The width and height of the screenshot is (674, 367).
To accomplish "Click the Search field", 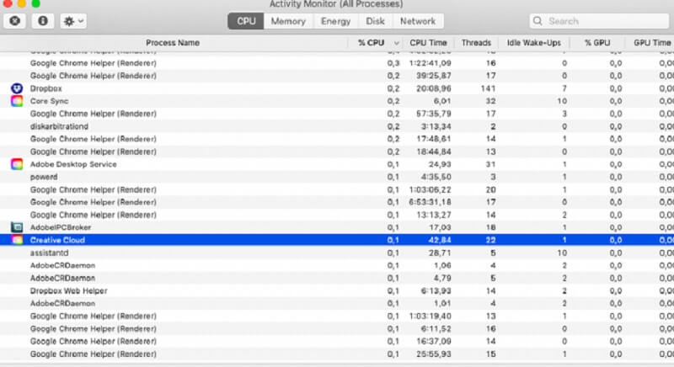I will point(600,21).
